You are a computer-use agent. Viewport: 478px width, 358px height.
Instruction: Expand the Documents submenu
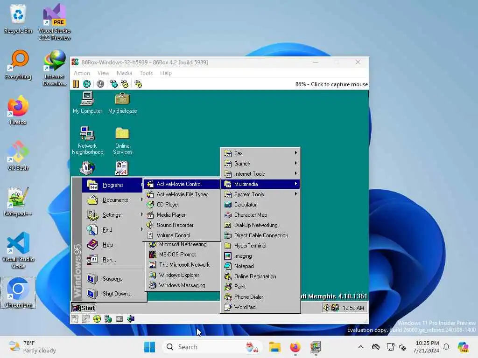(113, 200)
